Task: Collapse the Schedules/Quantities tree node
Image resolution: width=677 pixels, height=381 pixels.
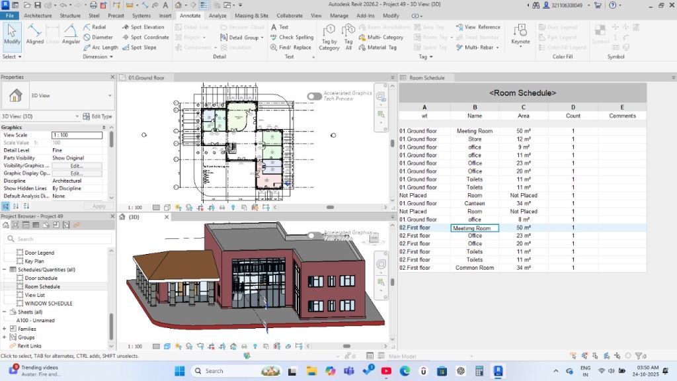Action: click(5, 270)
